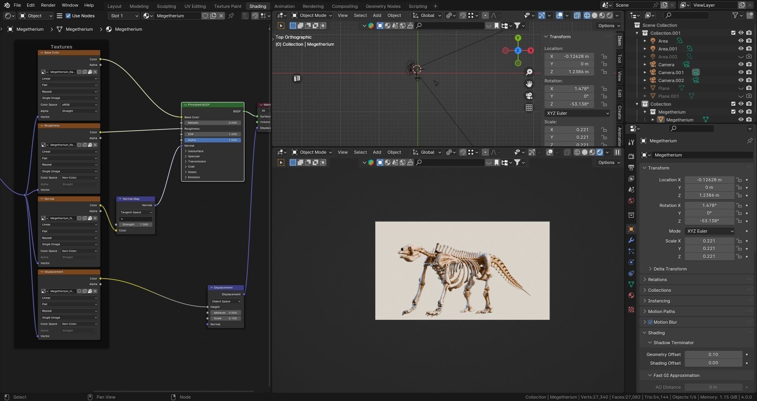Expand the Collections panel
Image resolution: width=757 pixels, height=401 pixels.
click(659, 290)
